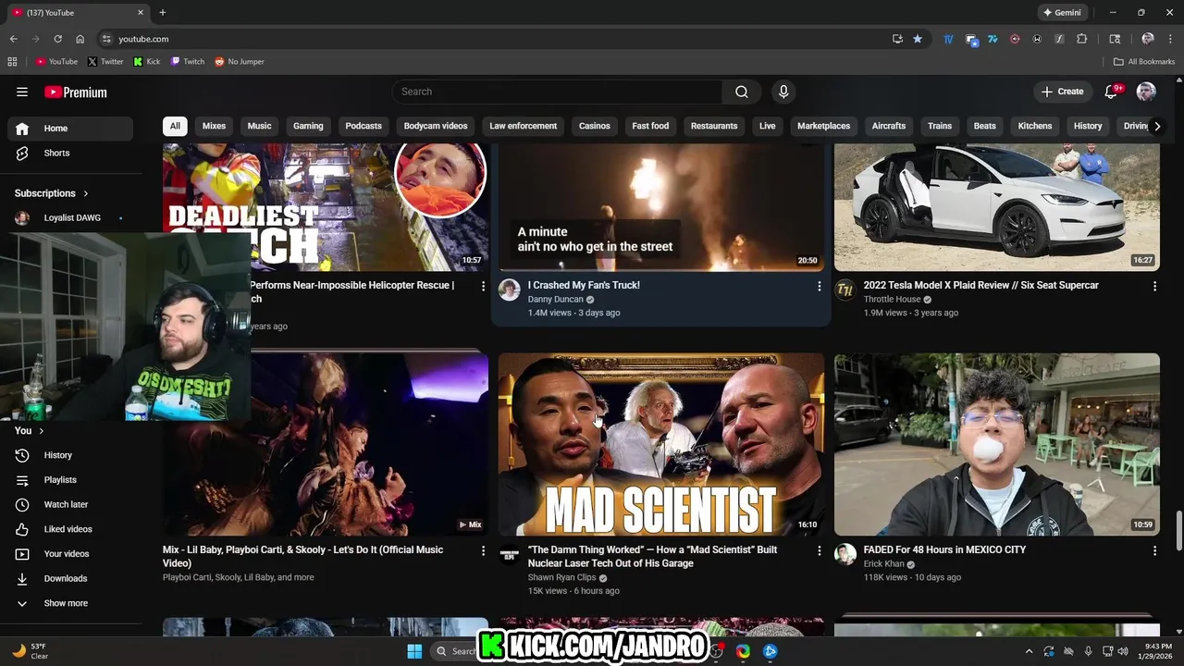
Task: Open the Chrome three-dot menu
Action: (1170, 39)
